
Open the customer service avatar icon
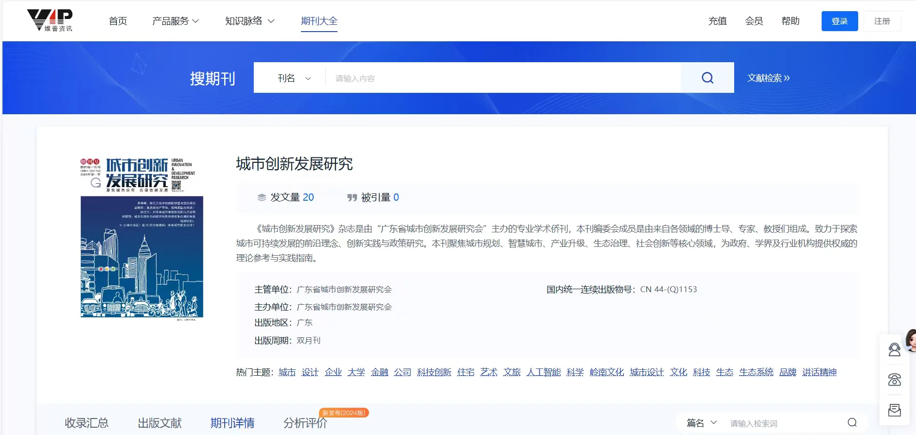(895, 349)
